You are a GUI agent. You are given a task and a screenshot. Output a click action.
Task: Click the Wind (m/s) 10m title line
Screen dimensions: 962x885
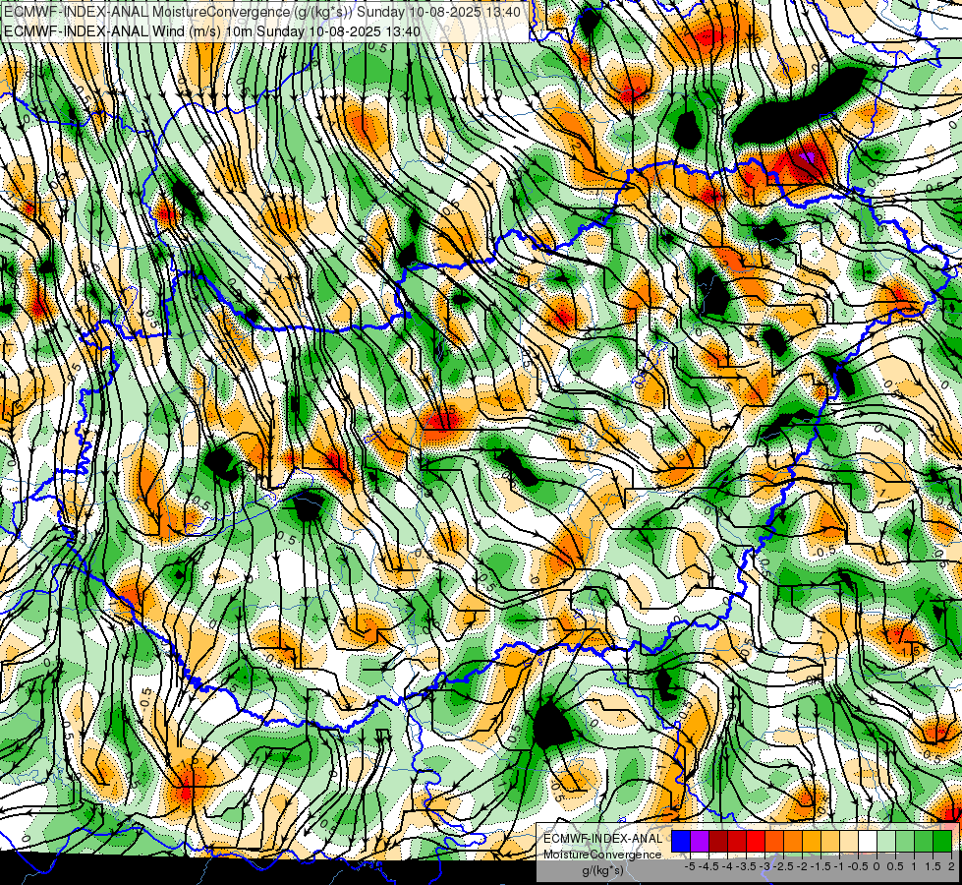pos(211,30)
